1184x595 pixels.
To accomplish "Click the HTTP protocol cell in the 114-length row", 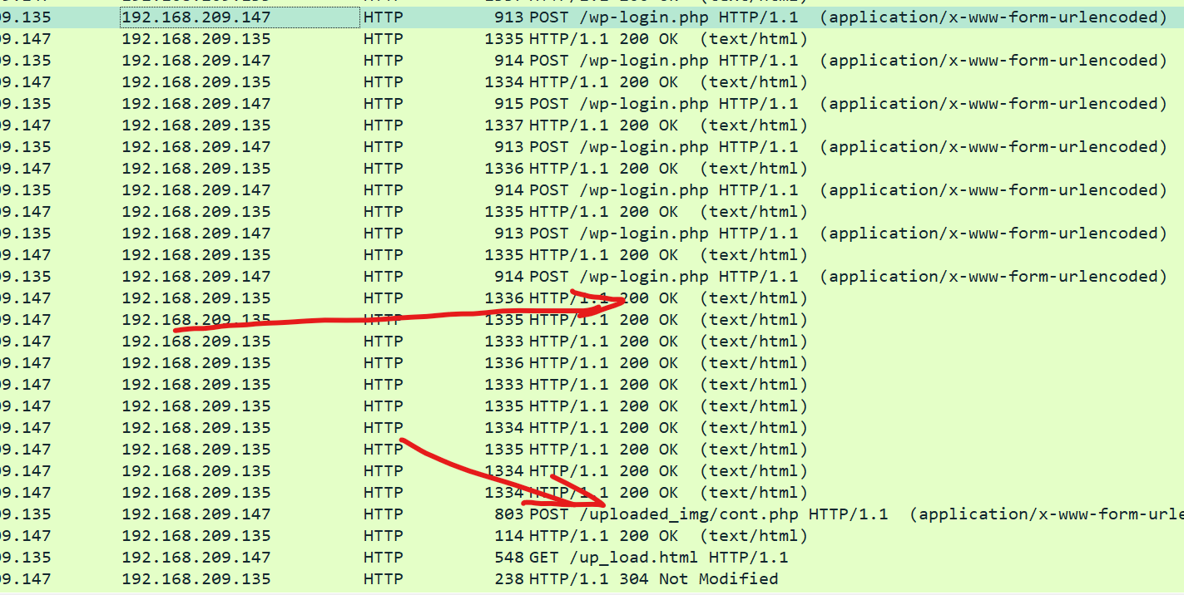I will click(x=383, y=536).
